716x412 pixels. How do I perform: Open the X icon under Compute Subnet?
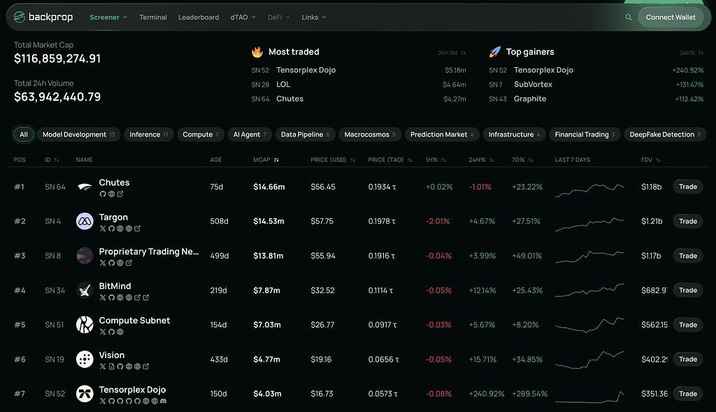pyautogui.click(x=103, y=332)
